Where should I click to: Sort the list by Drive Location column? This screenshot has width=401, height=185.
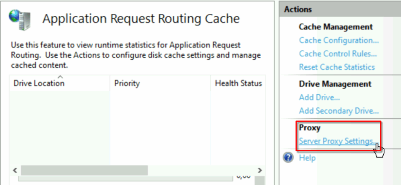[x=39, y=83]
